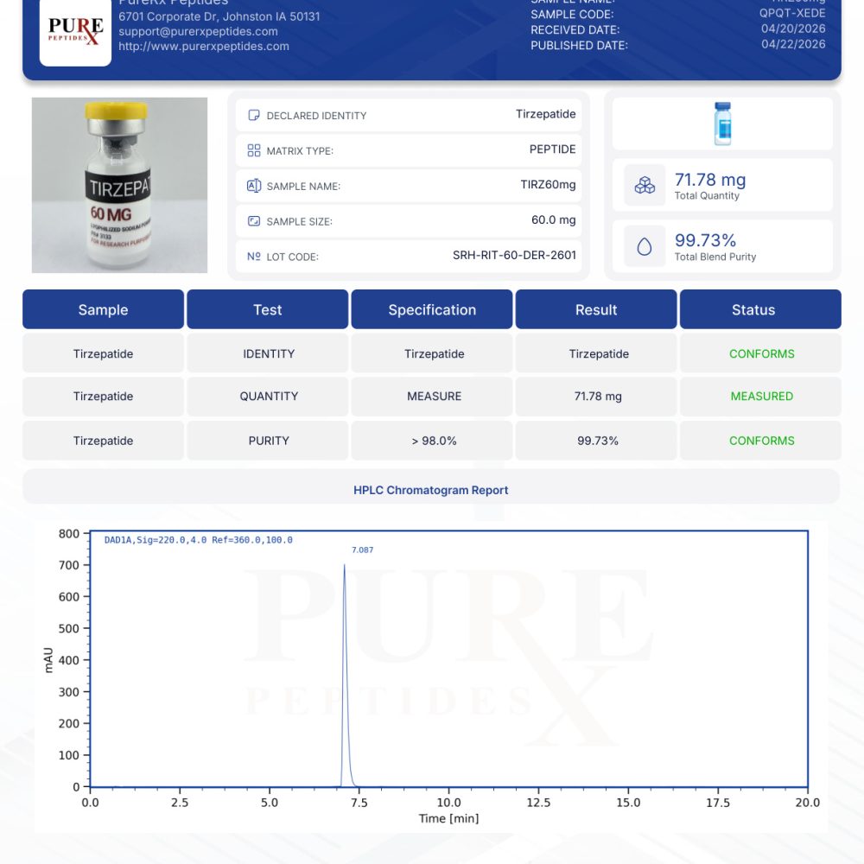Click QUANTITY test cell
The width and height of the screenshot is (864, 864).
(x=267, y=397)
